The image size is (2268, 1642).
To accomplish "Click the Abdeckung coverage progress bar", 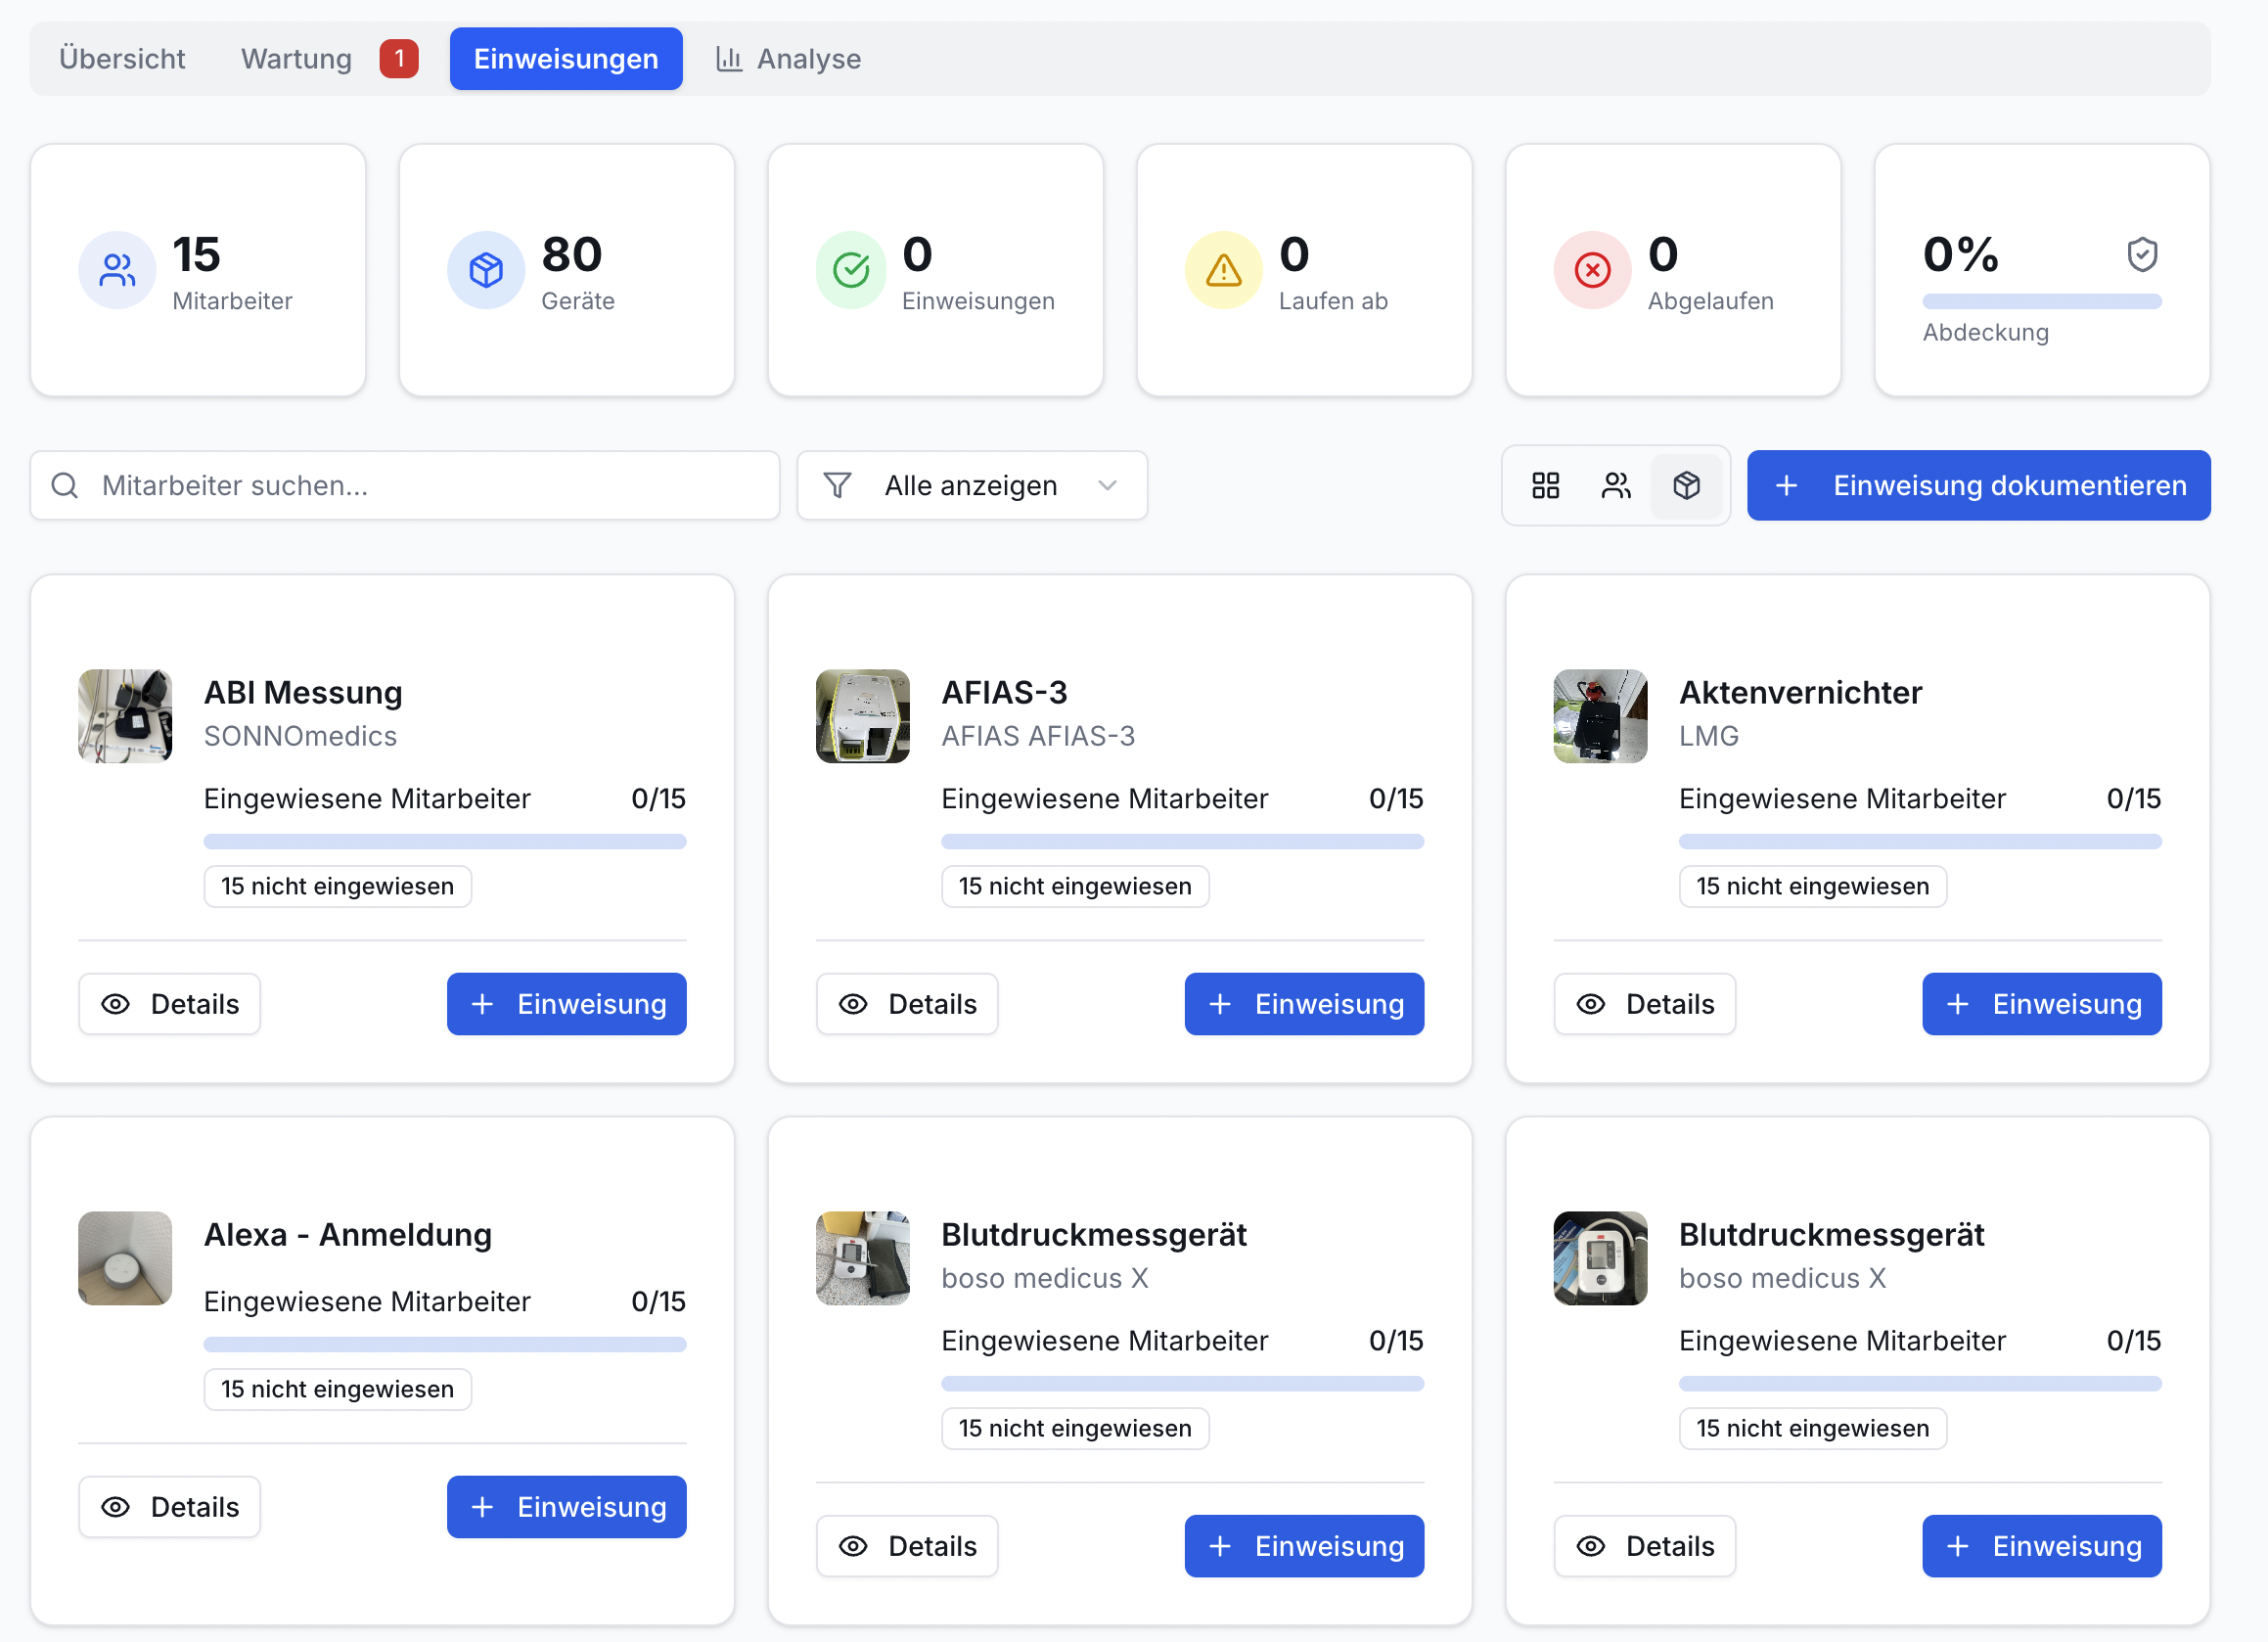I will coord(2042,301).
